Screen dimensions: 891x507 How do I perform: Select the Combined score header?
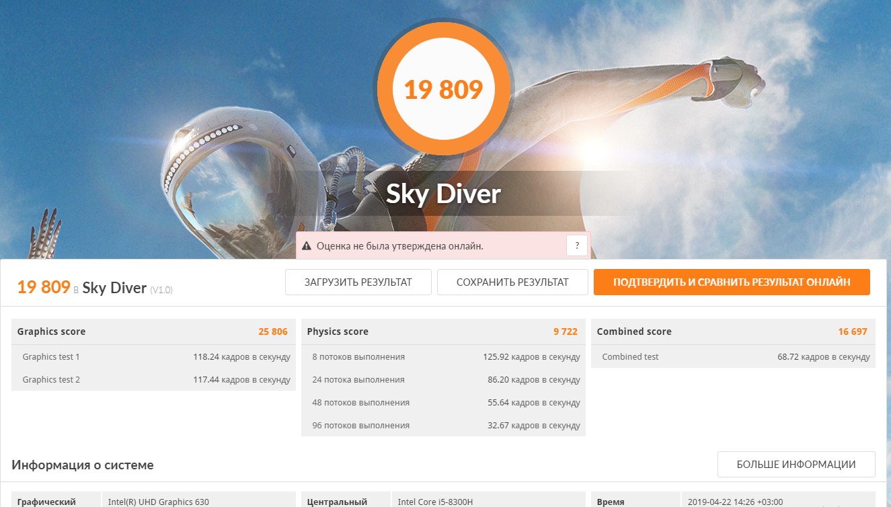pos(733,331)
